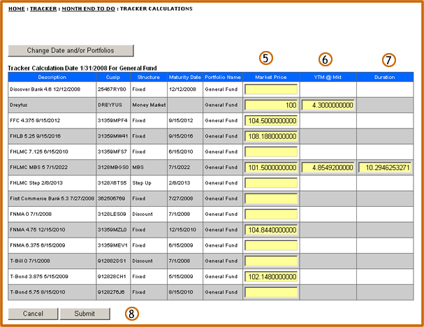The width and height of the screenshot is (424, 327).
Task: Click the Tracker Calculation Date heading text
Action: (82, 68)
